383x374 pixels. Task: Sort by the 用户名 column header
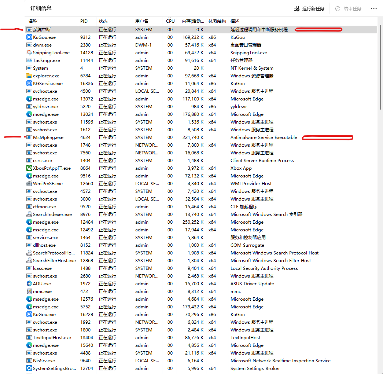(148, 21)
